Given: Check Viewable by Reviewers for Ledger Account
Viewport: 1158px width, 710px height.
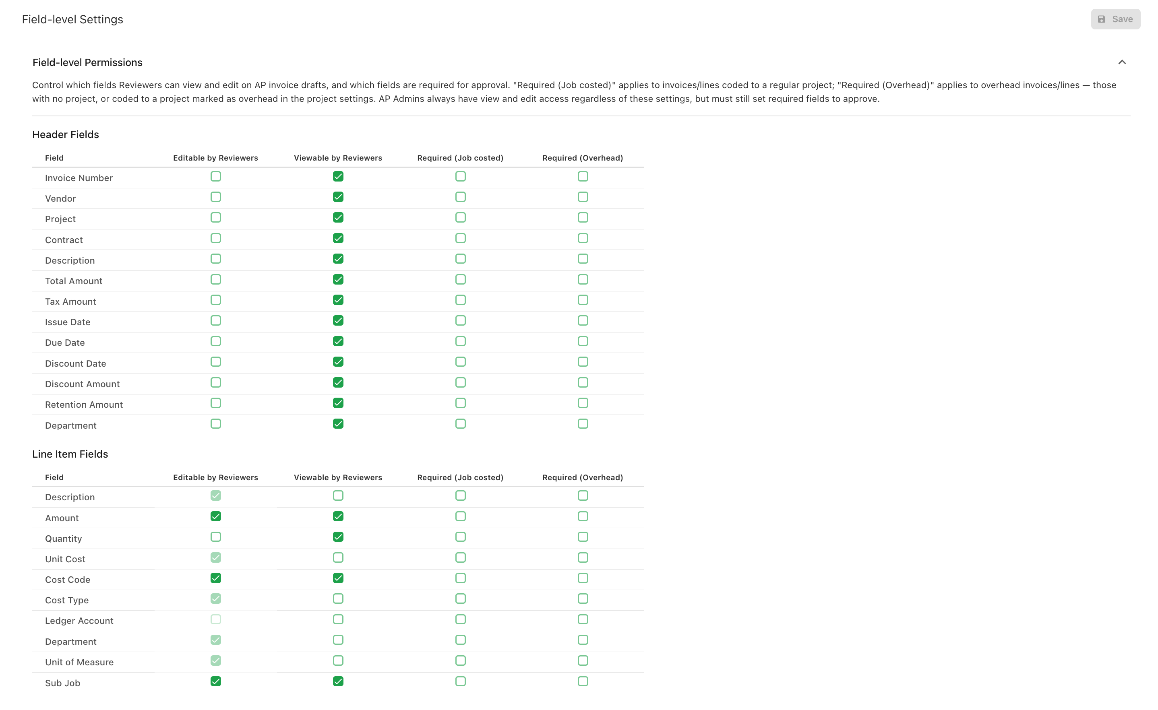Looking at the screenshot, I should coord(338,619).
